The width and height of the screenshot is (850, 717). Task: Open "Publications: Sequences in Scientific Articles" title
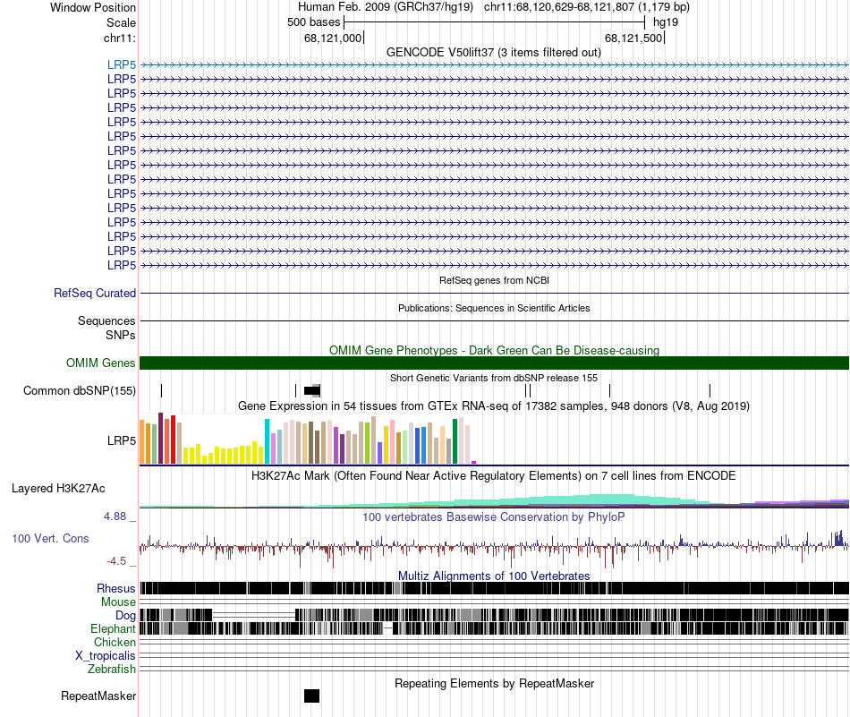pyautogui.click(x=494, y=308)
